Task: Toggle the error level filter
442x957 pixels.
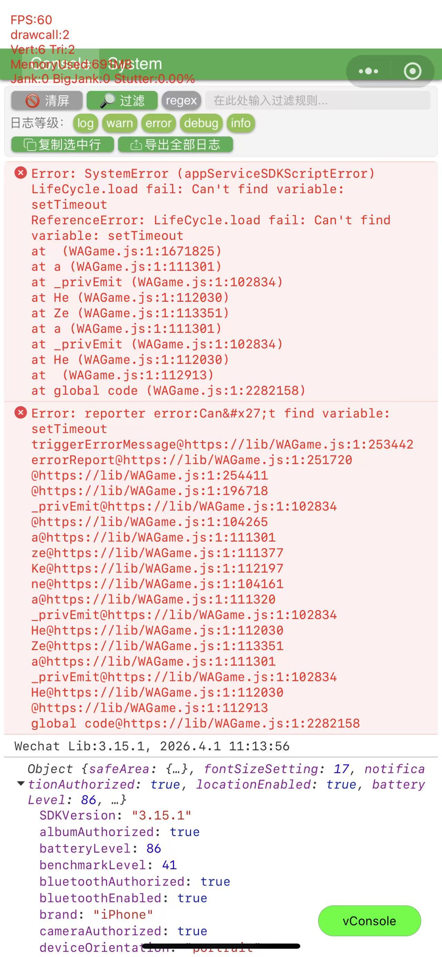Action: 159,123
